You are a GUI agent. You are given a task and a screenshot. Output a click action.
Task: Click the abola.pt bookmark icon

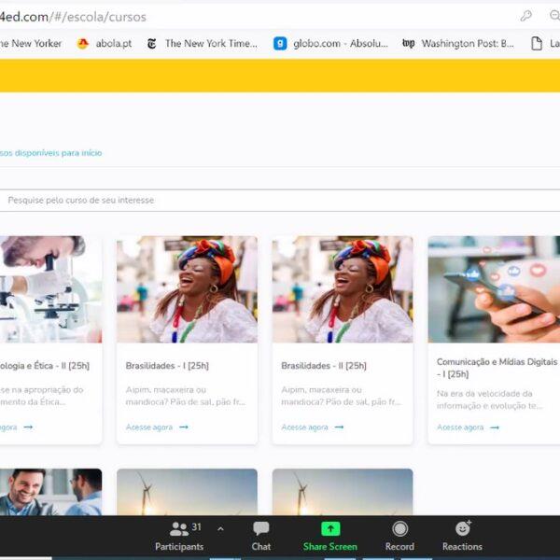(83, 43)
